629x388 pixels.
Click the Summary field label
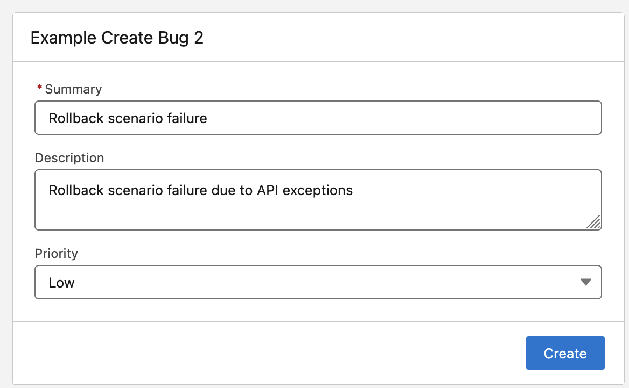73,89
